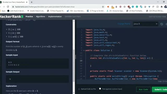The image size is (167, 94).
Task: Open the Java 8 language dropdown
Action: pos(146,24)
